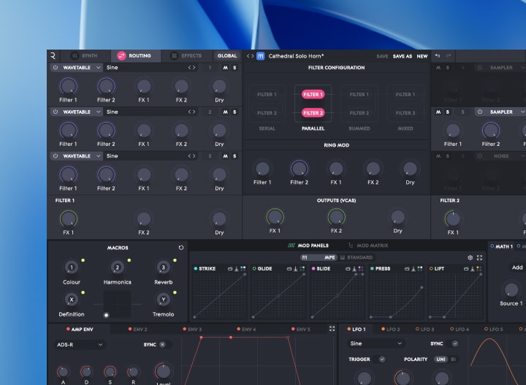Click the blue preset browser icon
The height and width of the screenshot is (385, 526).
tap(261, 56)
